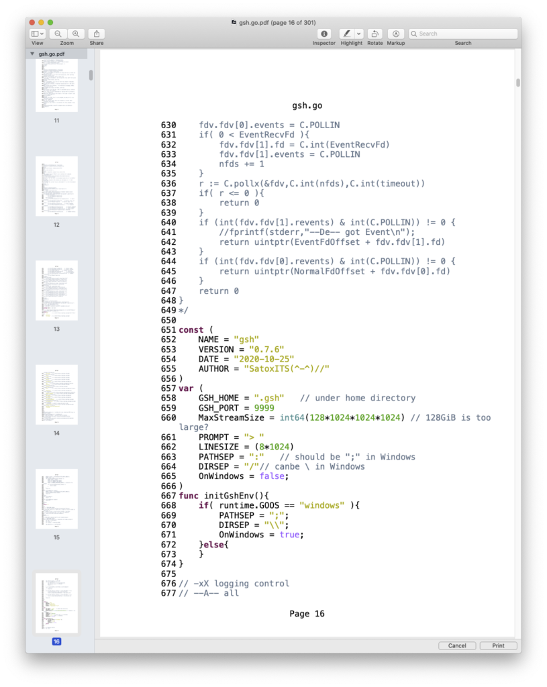Click the Cancel button
The height and width of the screenshot is (687, 547).
click(x=457, y=645)
